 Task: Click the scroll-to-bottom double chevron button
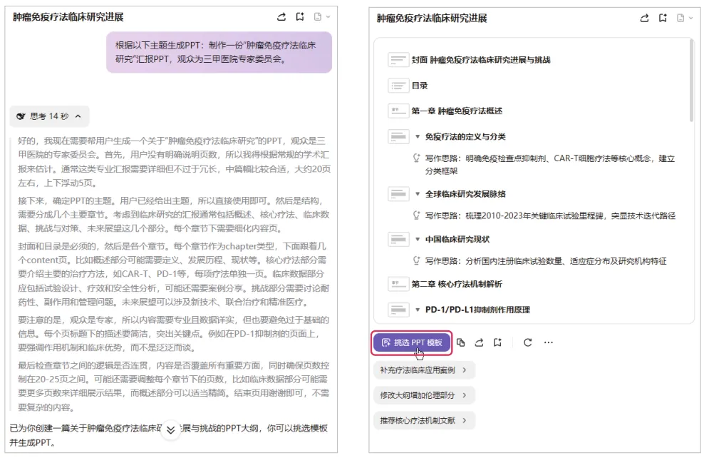[x=170, y=430]
